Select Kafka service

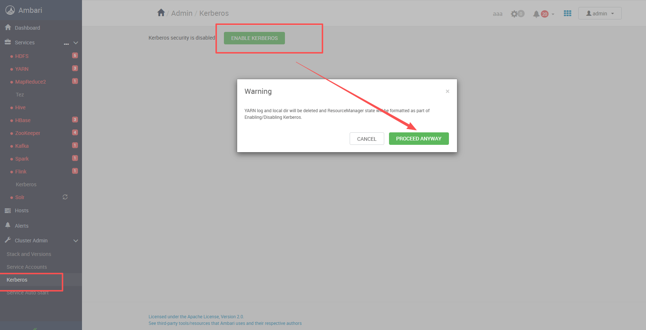[x=22, y=146]
